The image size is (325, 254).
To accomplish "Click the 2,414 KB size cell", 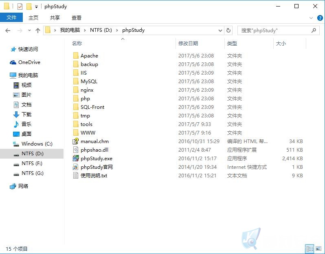I will [x=292, y=158].
